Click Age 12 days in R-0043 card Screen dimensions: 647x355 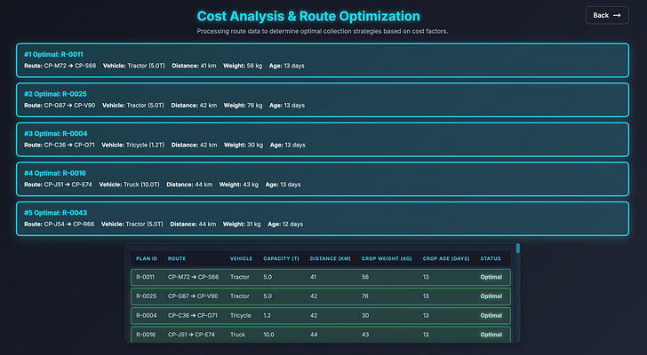pos(285,224)
